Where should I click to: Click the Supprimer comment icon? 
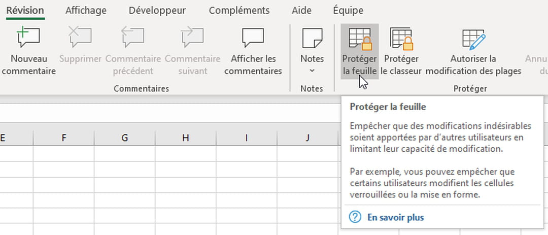80,37
